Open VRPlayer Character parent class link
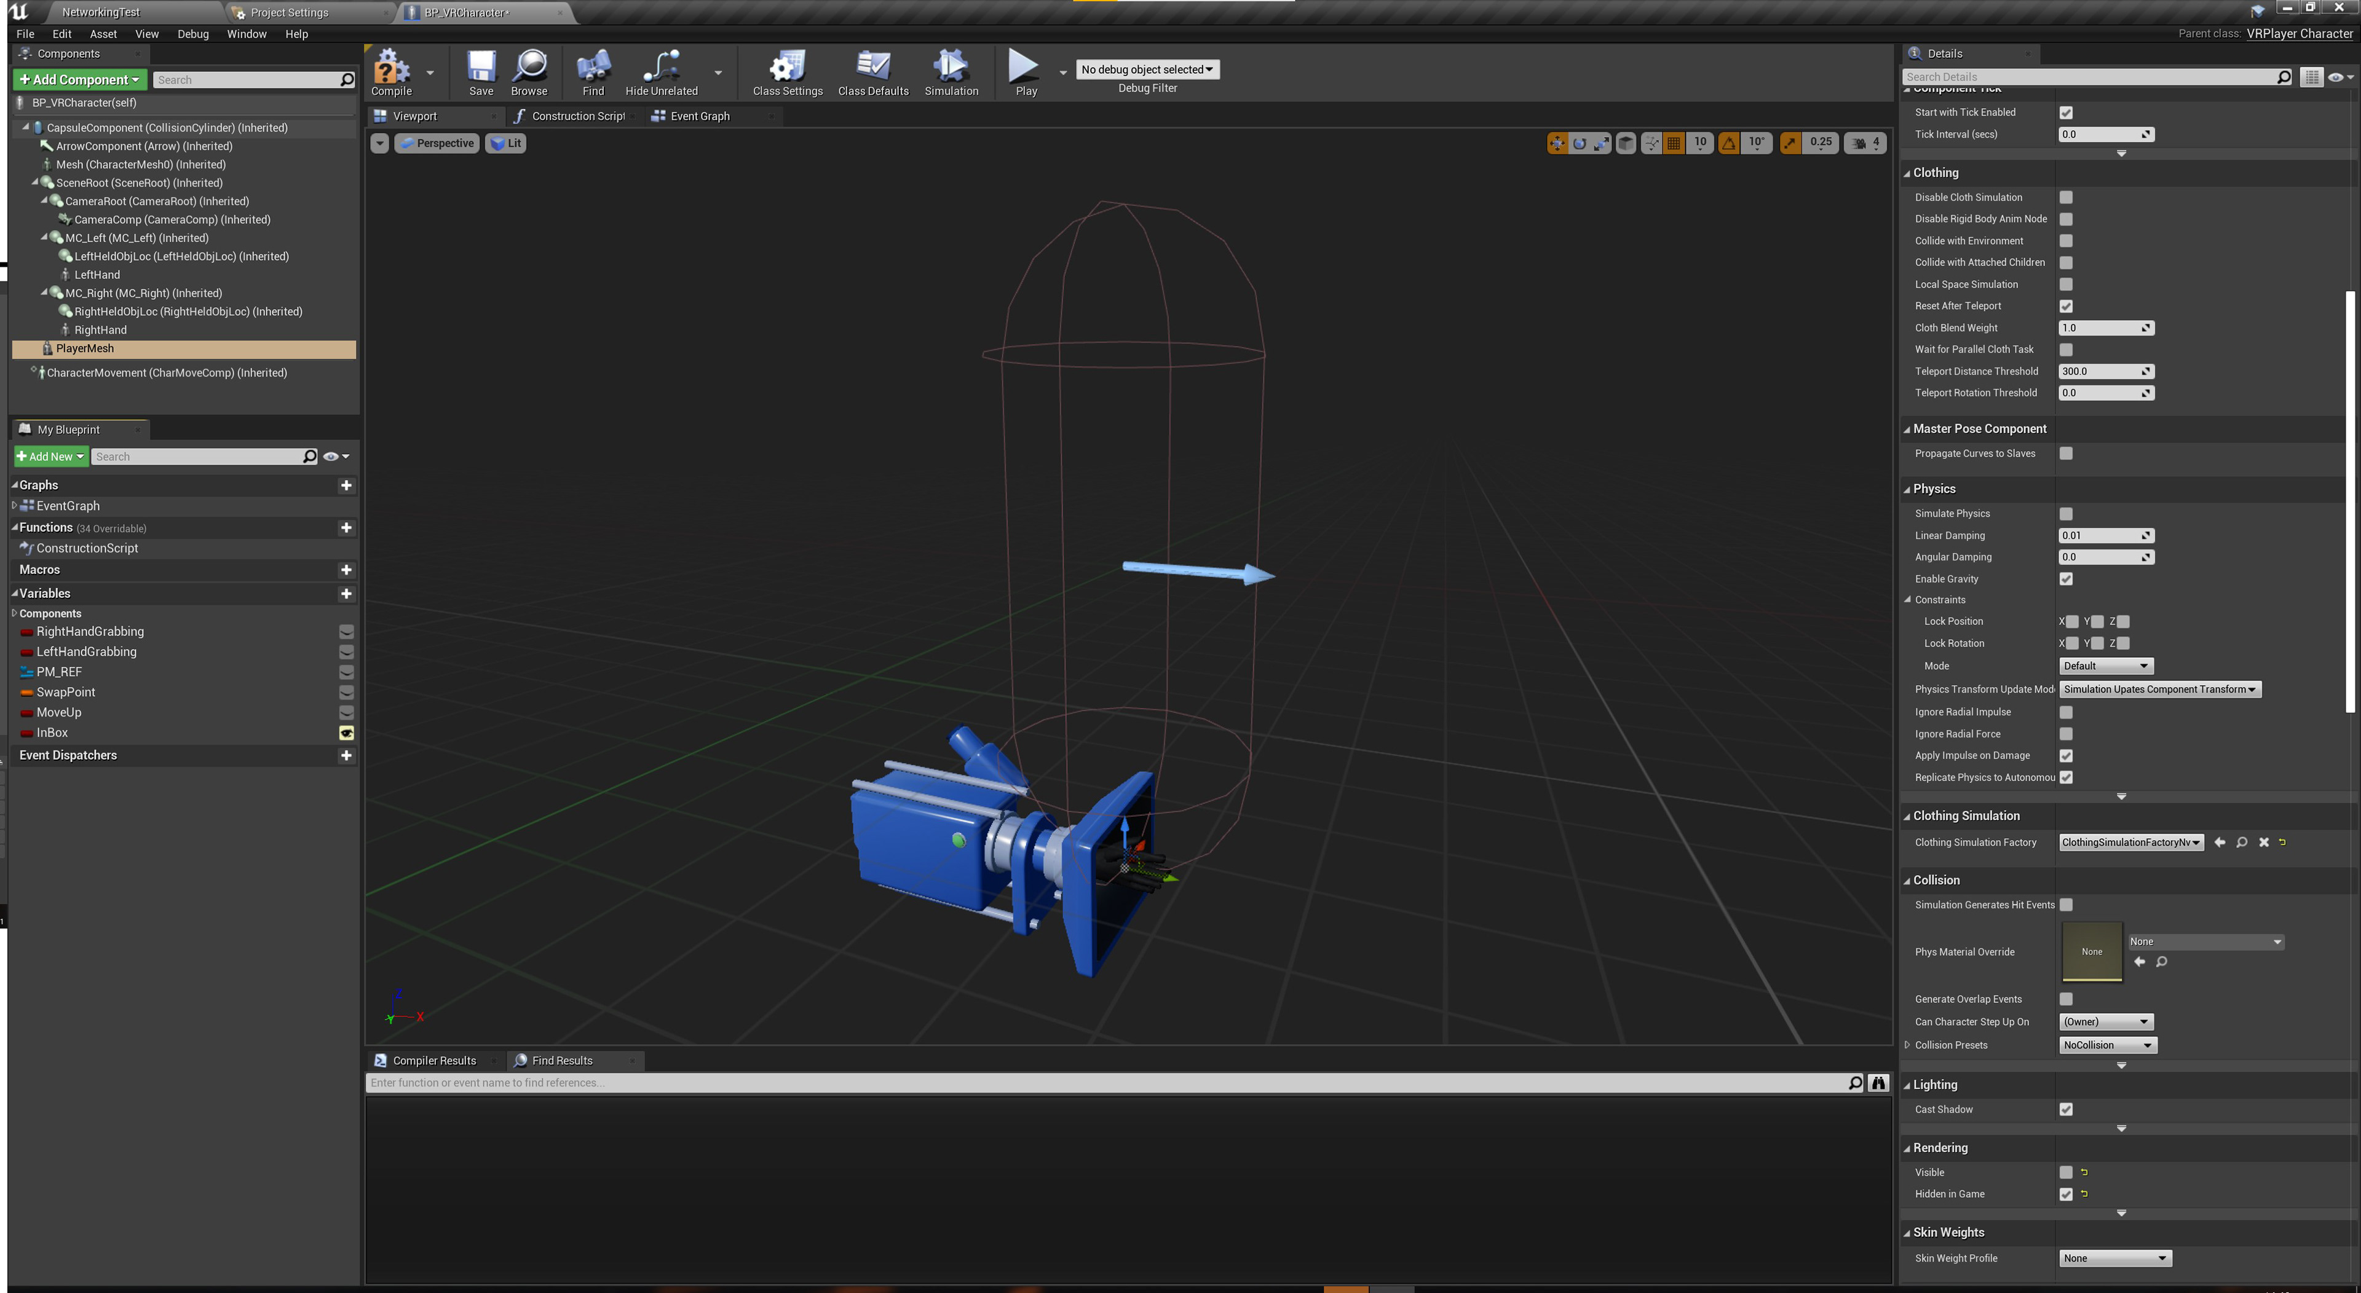The image size is (2361, 1293). click(2299, 34)
